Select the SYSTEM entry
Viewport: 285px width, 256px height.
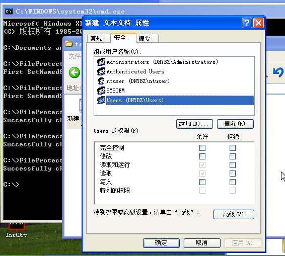[116, 91]
